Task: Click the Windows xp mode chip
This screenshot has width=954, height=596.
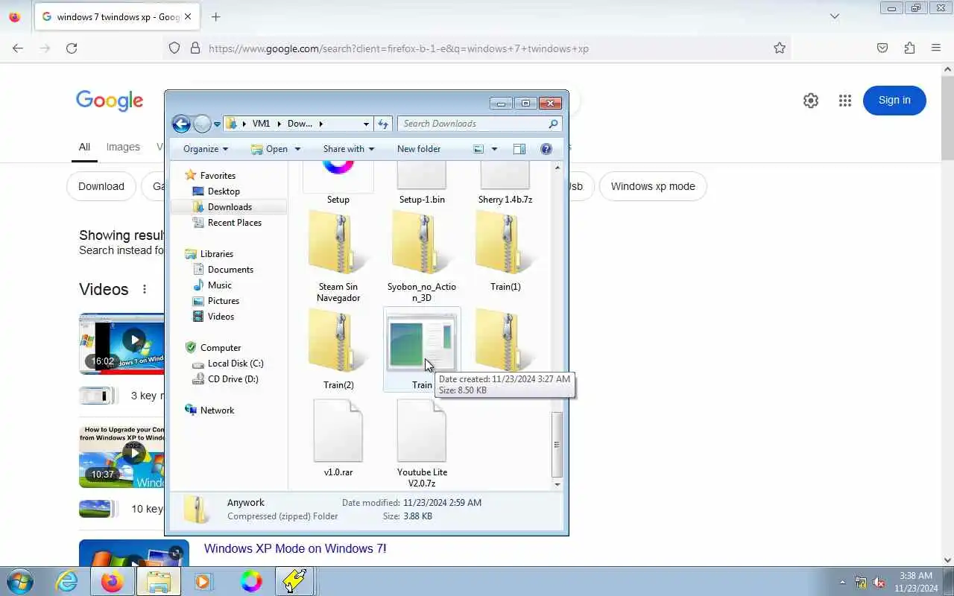Action: (x=653, y=186)
